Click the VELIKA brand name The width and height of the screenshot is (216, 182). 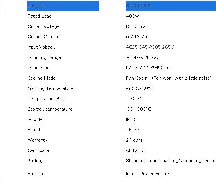tap(133, 130)
